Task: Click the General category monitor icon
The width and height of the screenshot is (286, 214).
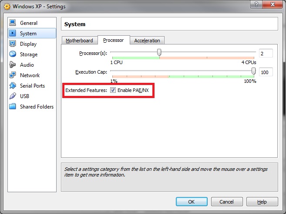Action: [12, 23]
